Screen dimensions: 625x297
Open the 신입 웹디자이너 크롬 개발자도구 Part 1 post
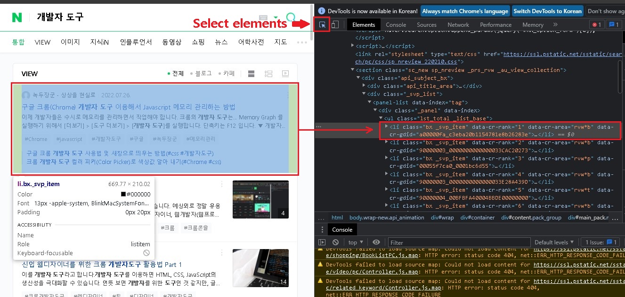point(102,264)
